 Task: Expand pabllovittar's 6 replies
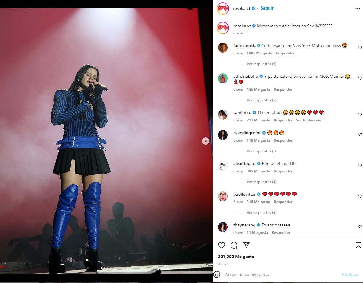point(261,213)
